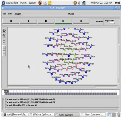Click the workspace switcher first desktop
This screenshot has height=117, width=122.
(x=109, y=115)
